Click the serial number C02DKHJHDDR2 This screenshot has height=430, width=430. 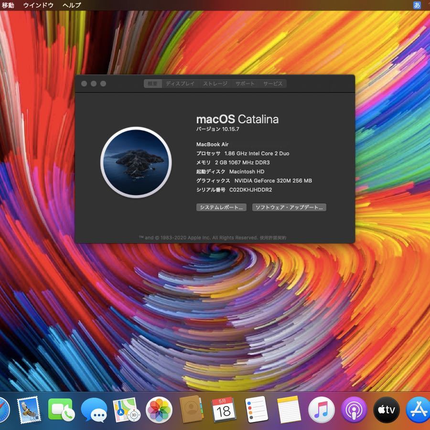pyautogui.click(x=251, y=190)
